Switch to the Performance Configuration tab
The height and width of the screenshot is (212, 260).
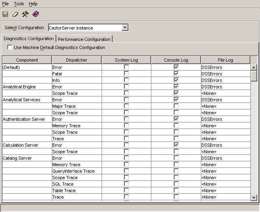coord(84,39)
